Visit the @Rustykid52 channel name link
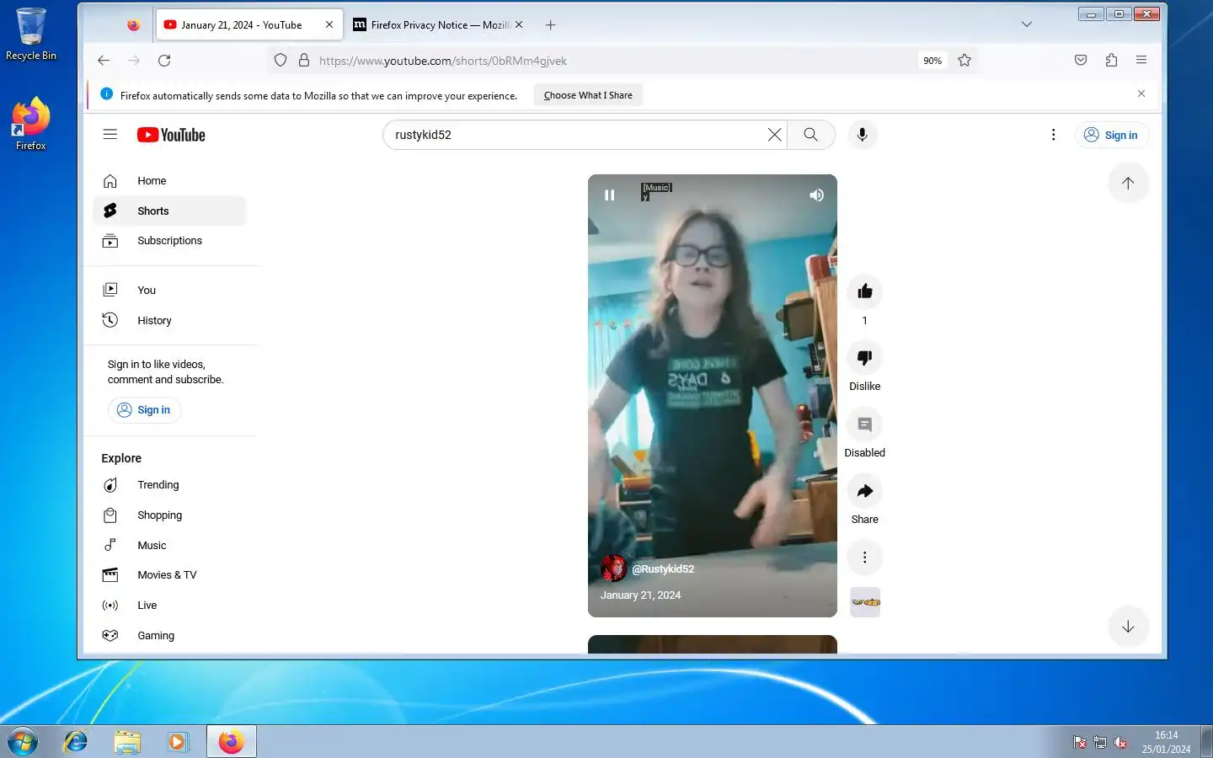This screenshot has width=1213, height=758. coord(663,569)
